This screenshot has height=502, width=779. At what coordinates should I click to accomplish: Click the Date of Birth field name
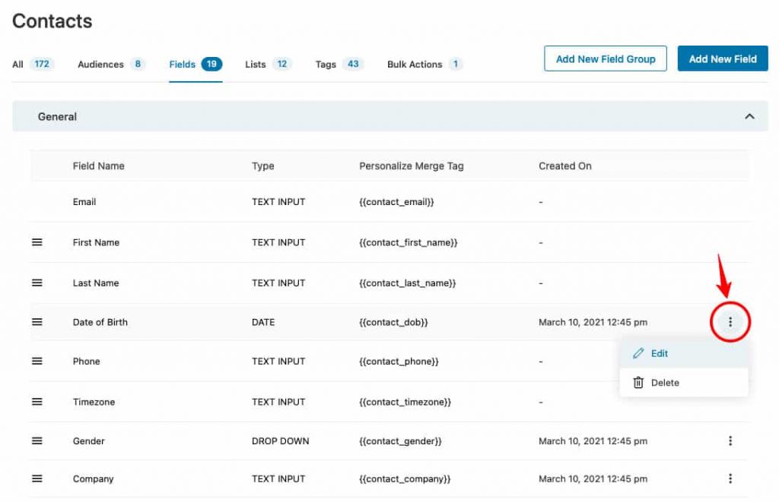100,323
